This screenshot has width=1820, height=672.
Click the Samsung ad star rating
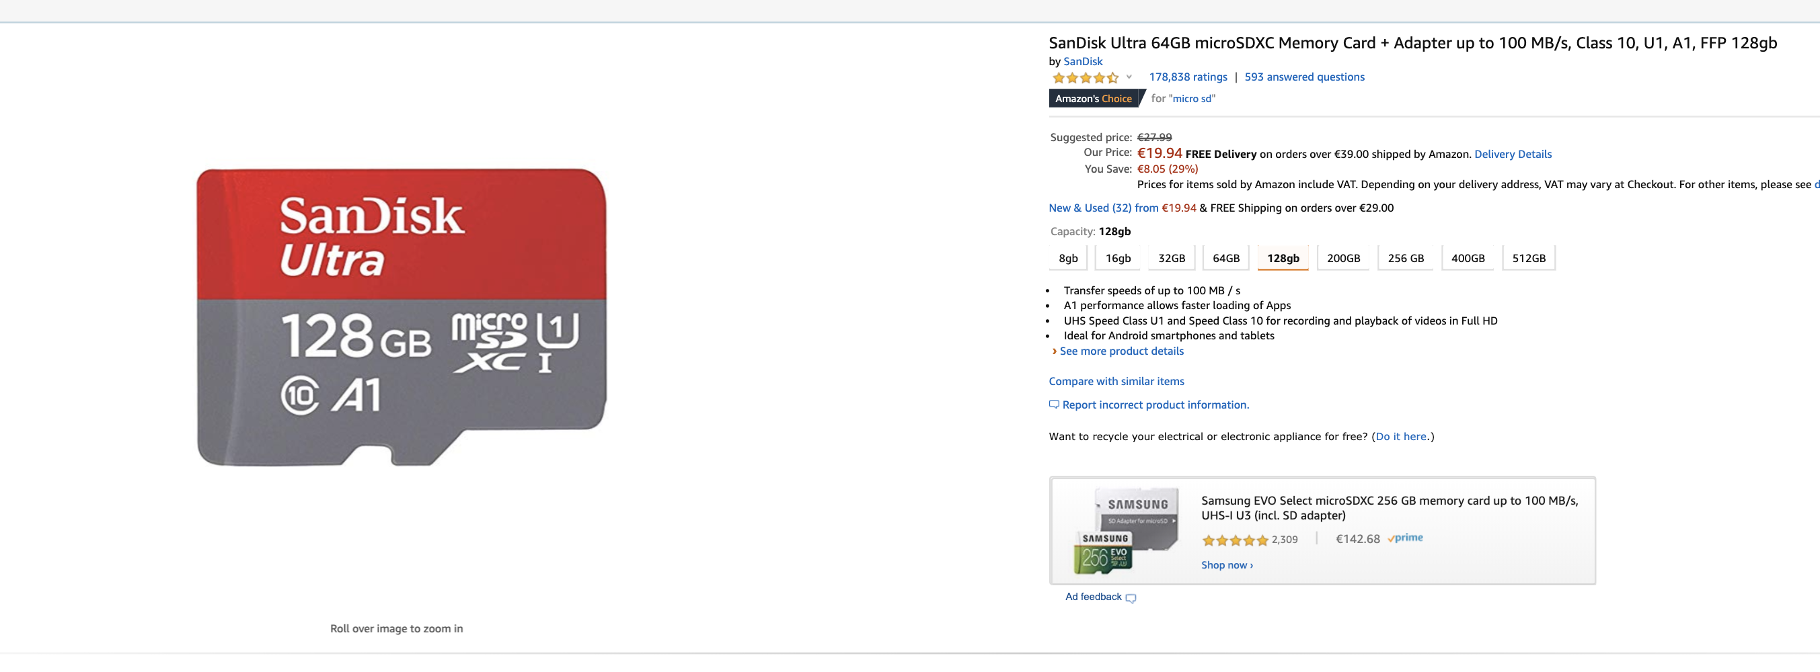[x=1234, y=541]
